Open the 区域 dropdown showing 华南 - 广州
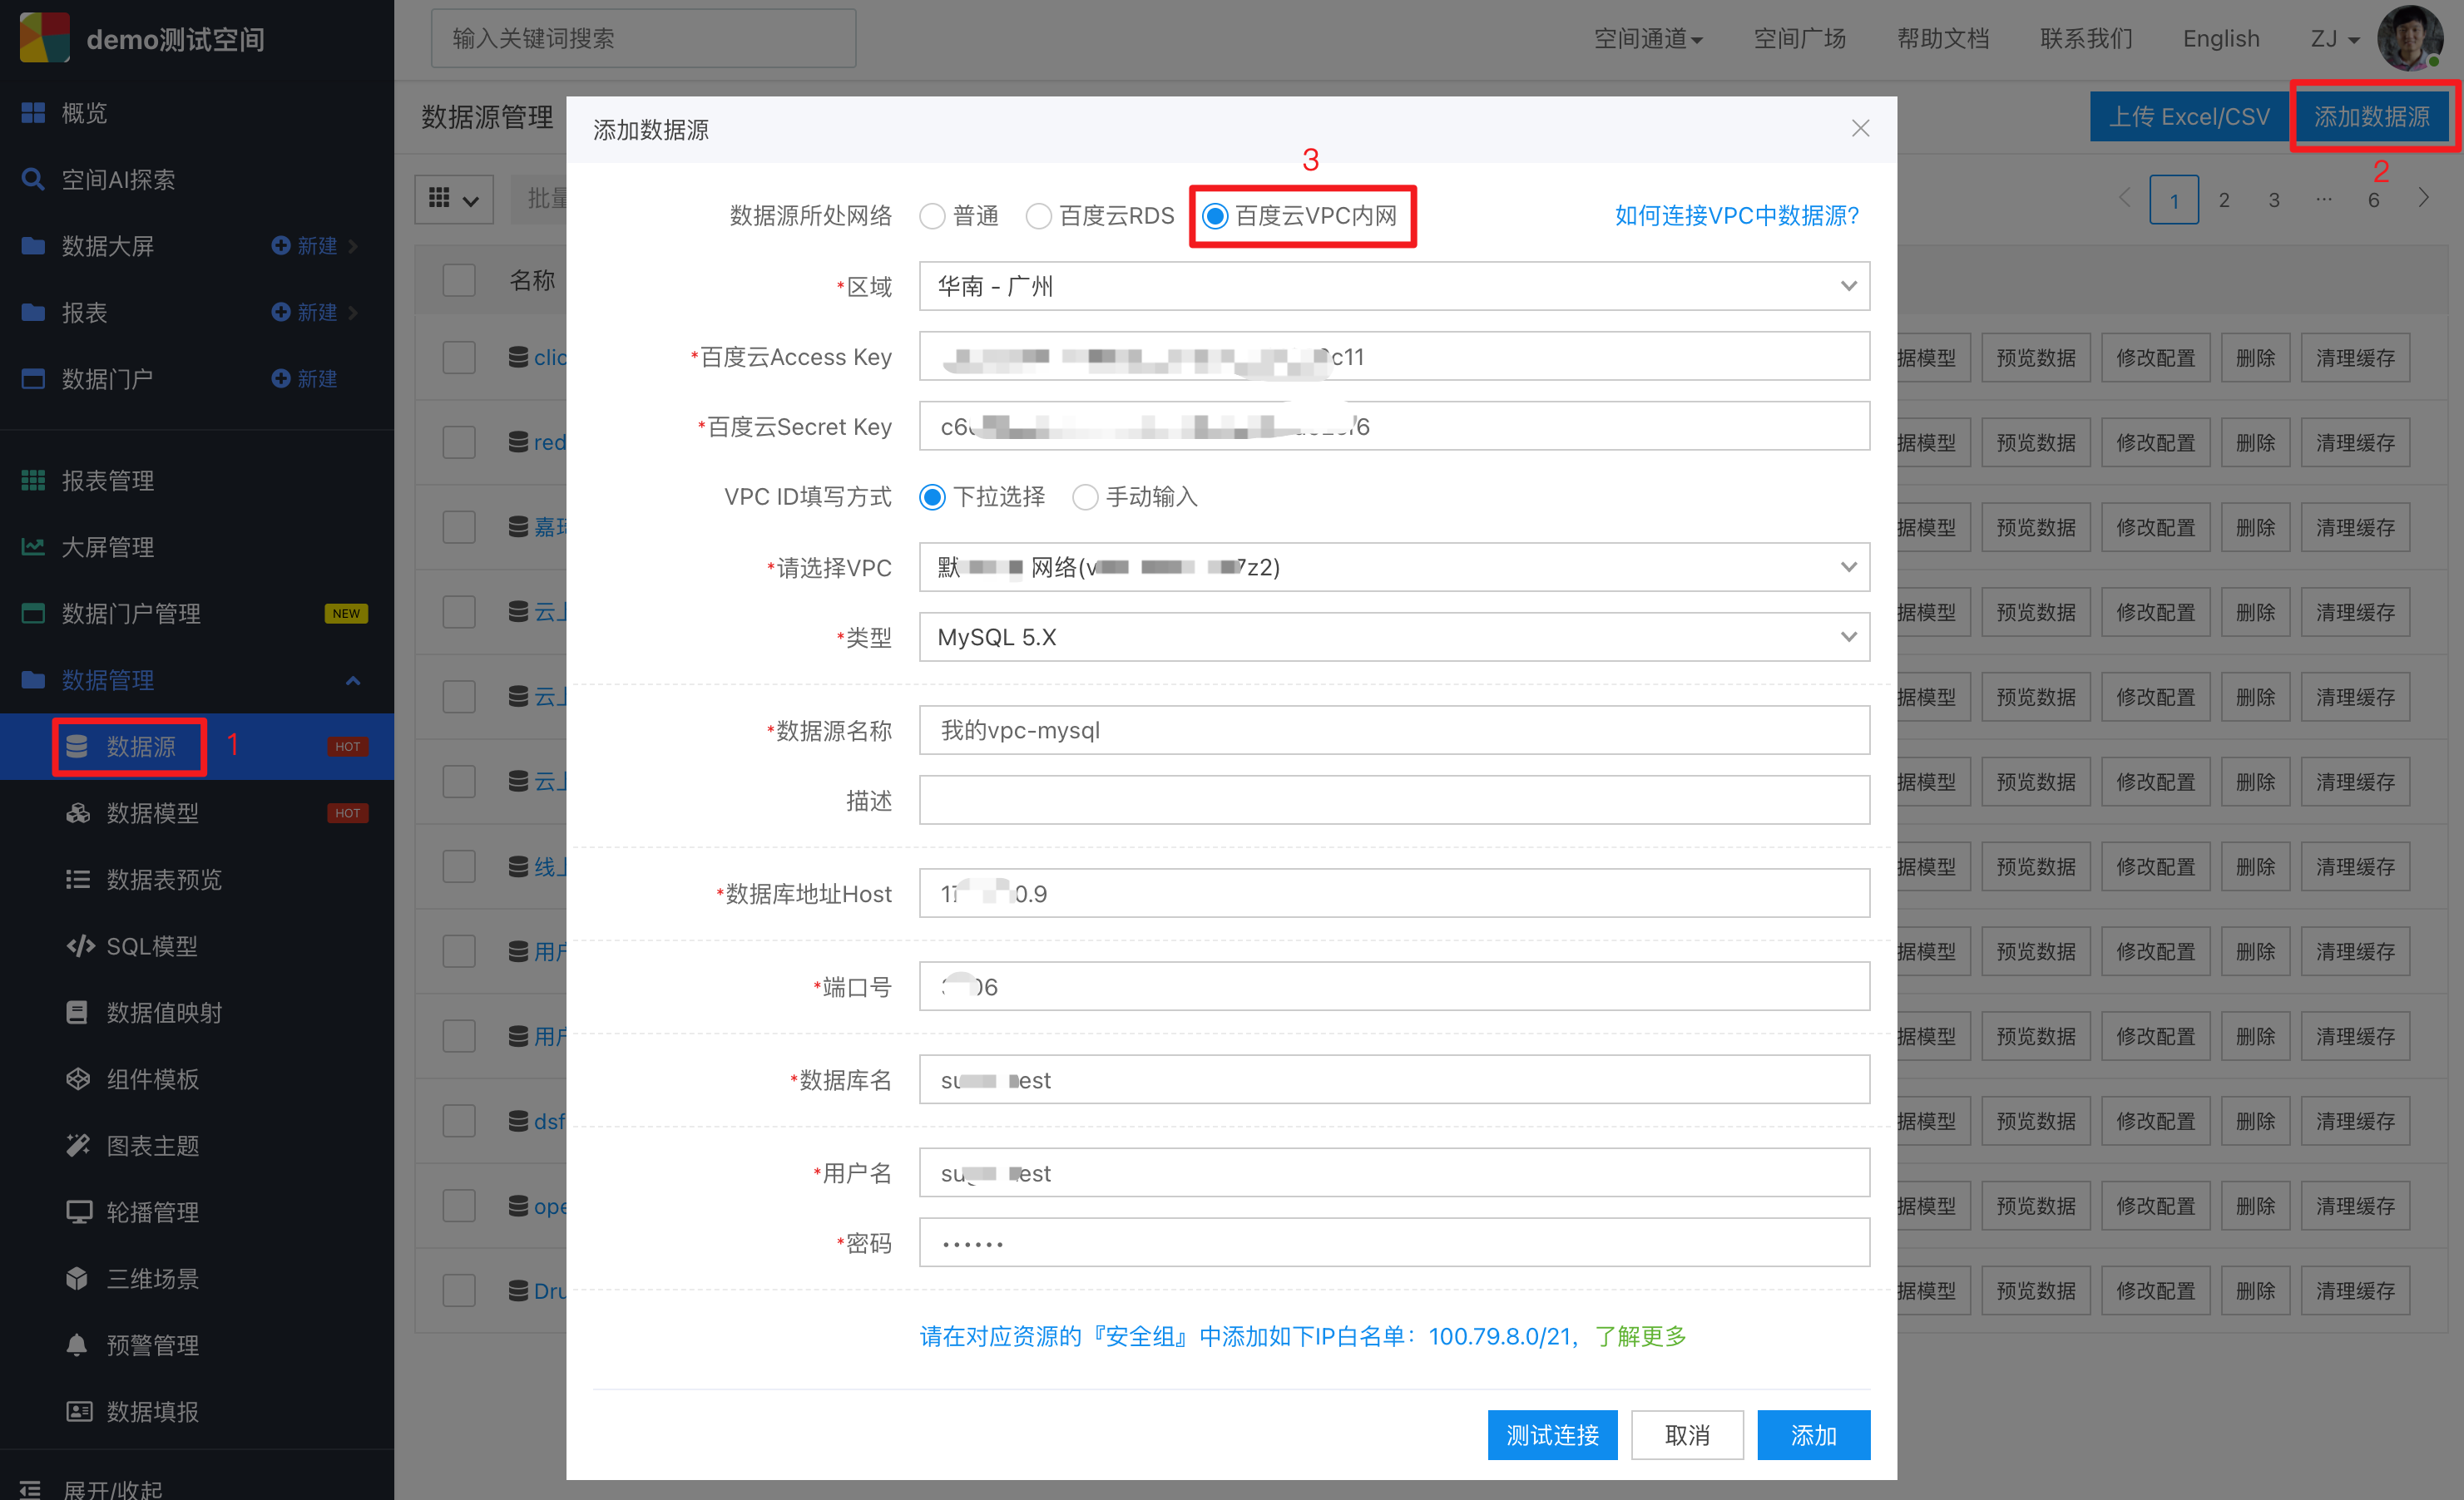This screenshot has height=1500, width=2464. (1394, 287)
